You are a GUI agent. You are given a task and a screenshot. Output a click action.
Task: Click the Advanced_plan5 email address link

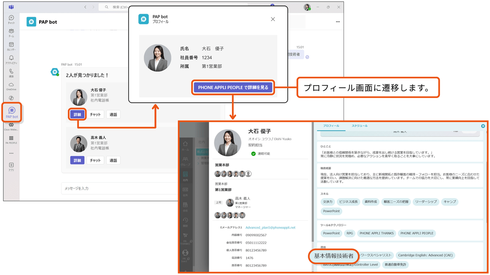pos(270,228)
